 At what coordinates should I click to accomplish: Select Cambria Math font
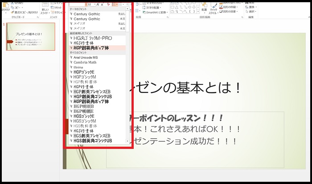tap(97, 62)
